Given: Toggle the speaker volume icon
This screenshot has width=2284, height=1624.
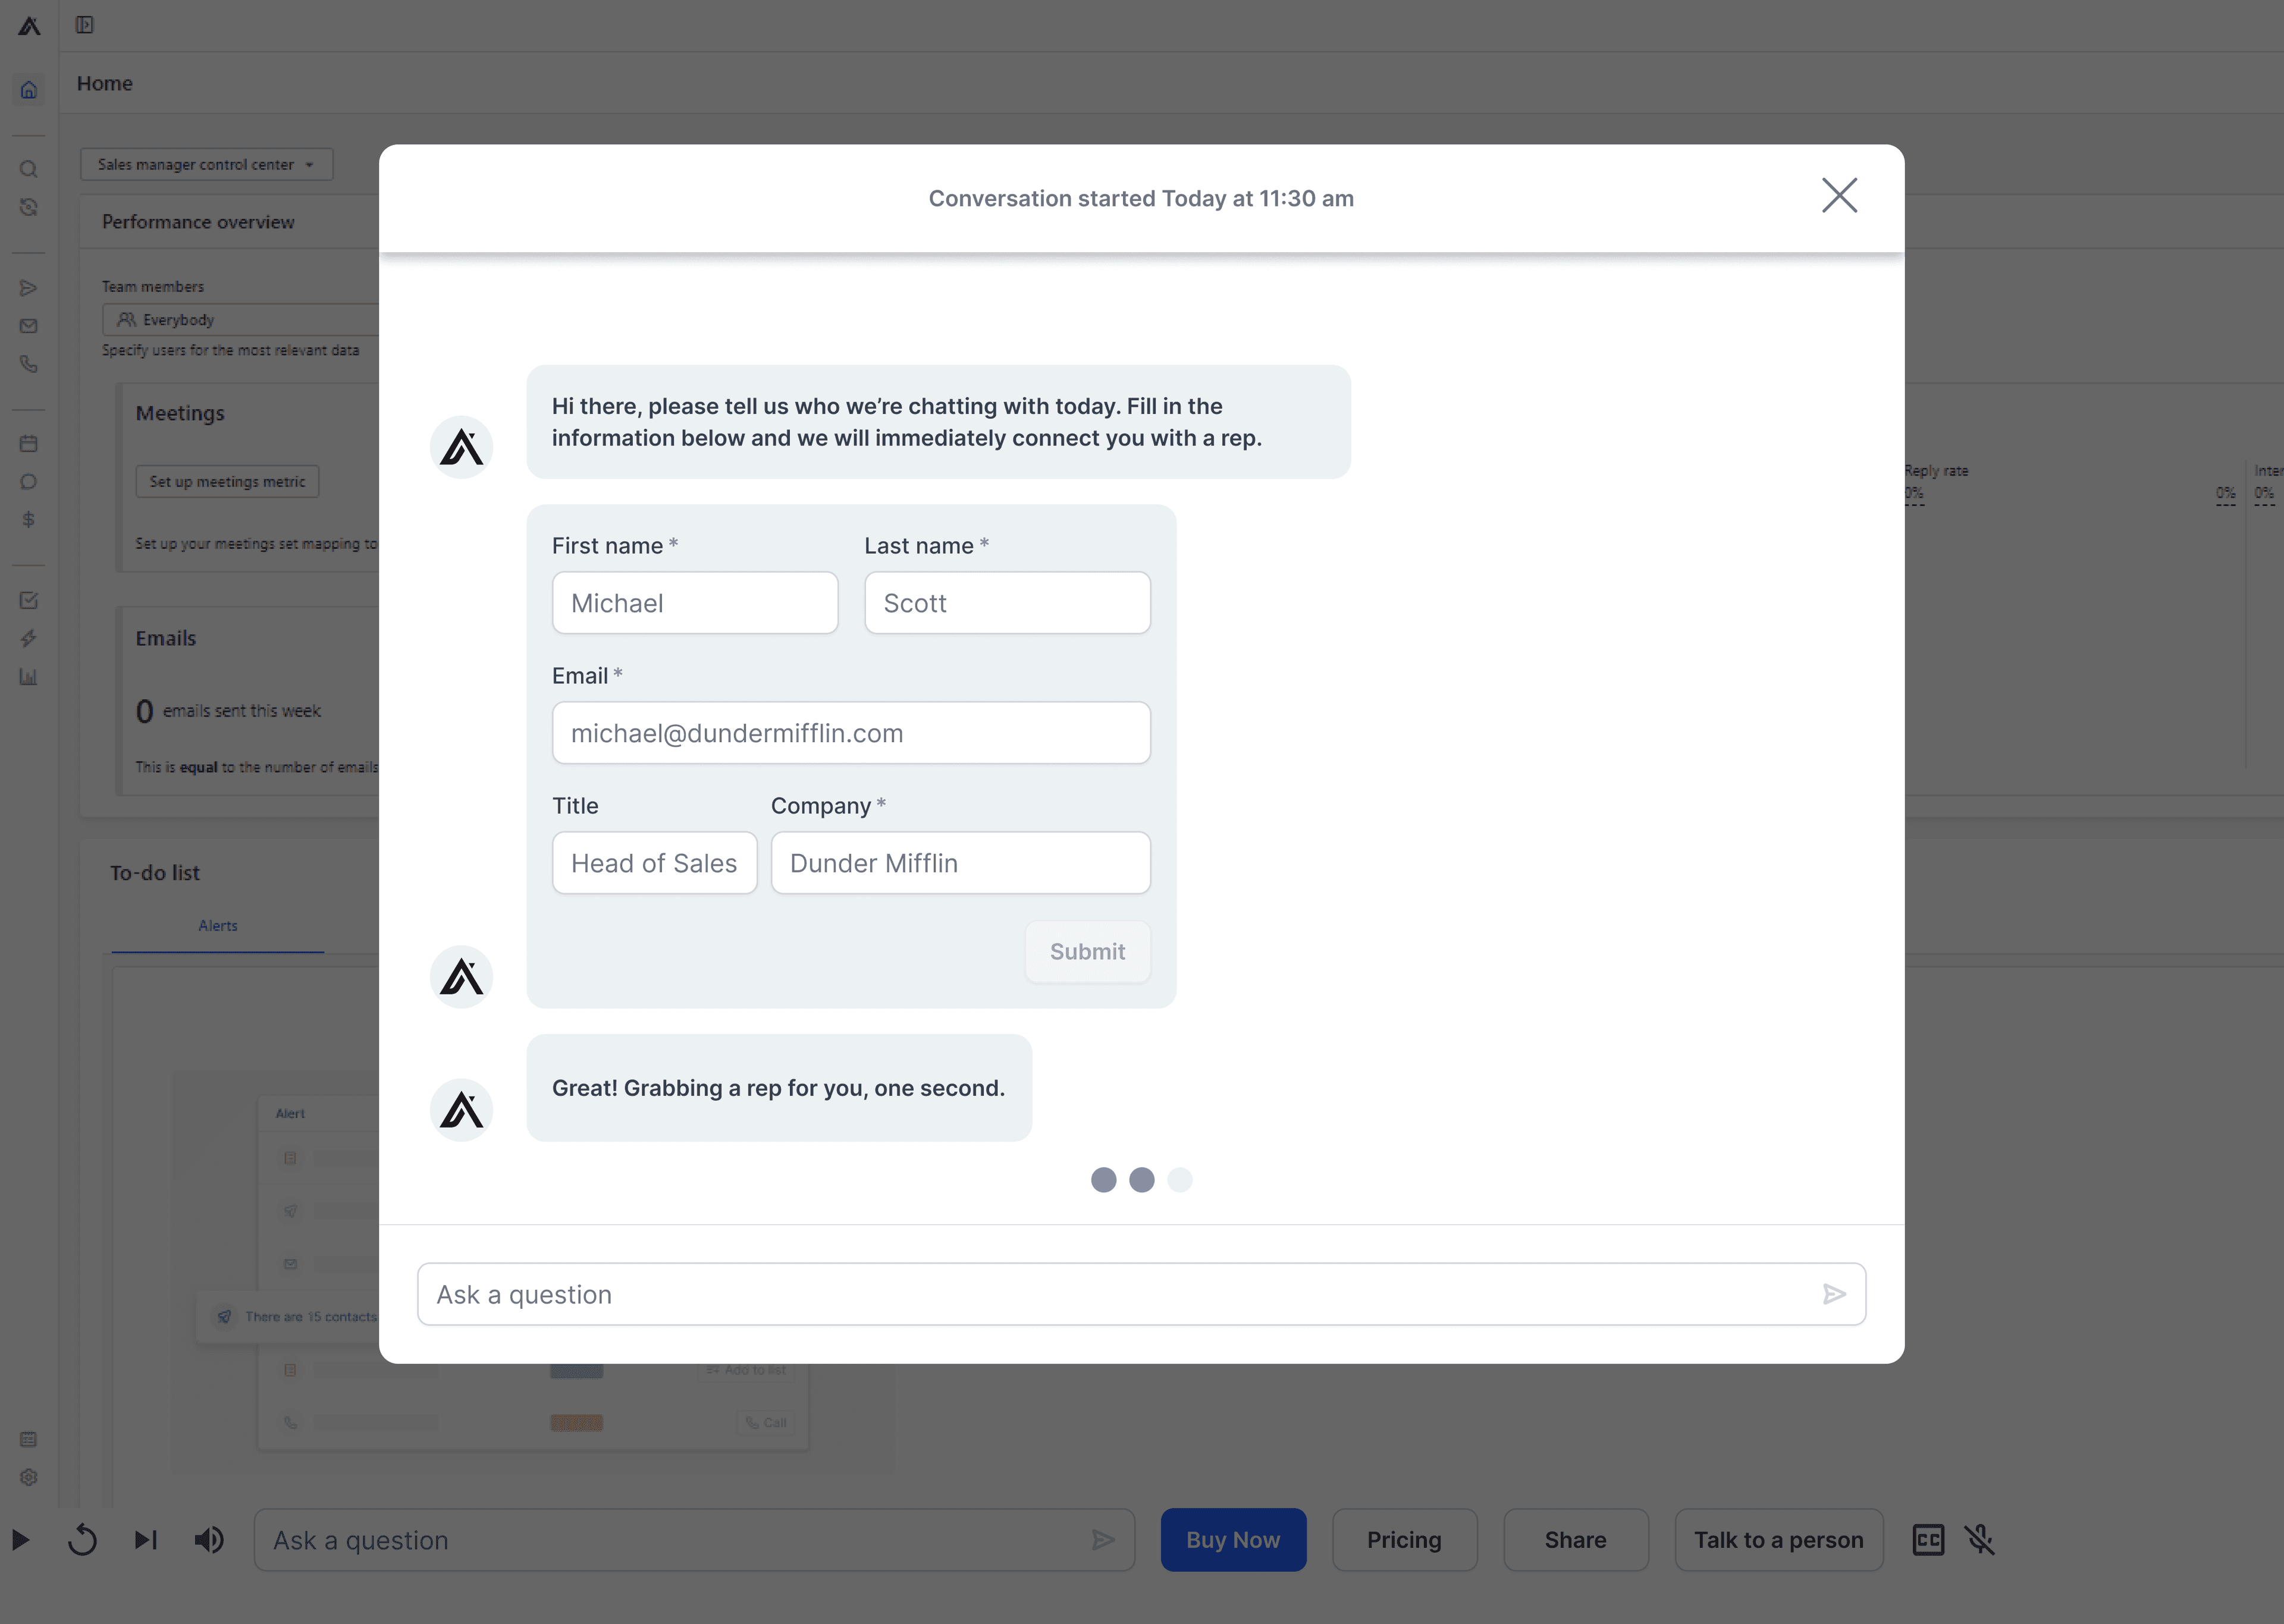Looking at the screenshot, I should click(209, 1540).
